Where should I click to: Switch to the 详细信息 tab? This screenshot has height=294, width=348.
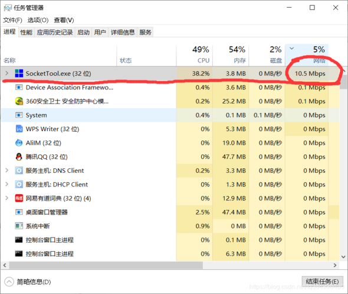coord(123,32)
